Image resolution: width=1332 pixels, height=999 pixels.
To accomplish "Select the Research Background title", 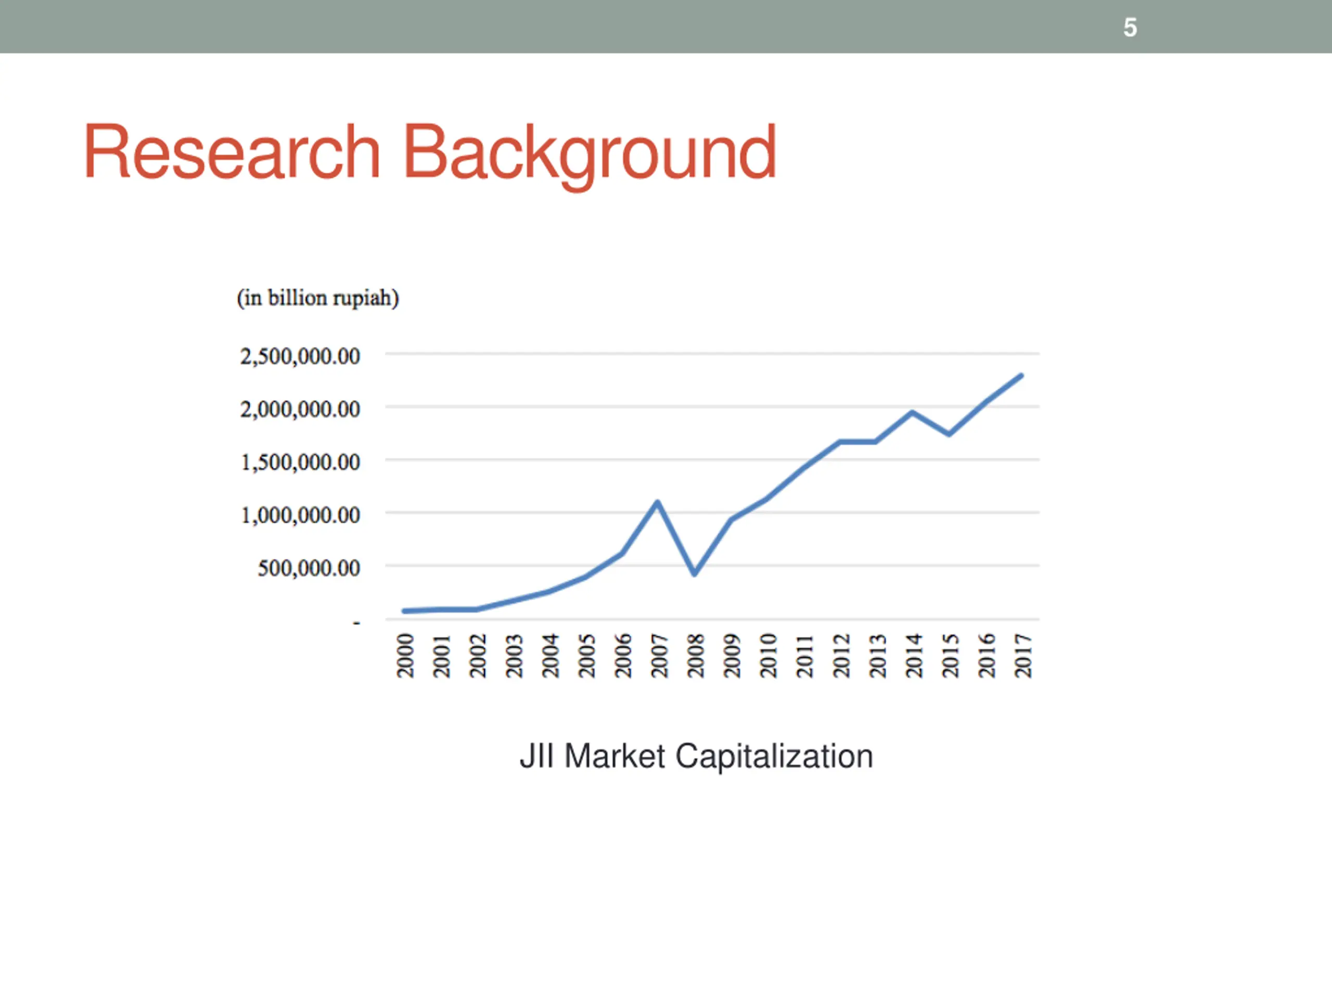I will pyautogui.click(x=429, y=152).
